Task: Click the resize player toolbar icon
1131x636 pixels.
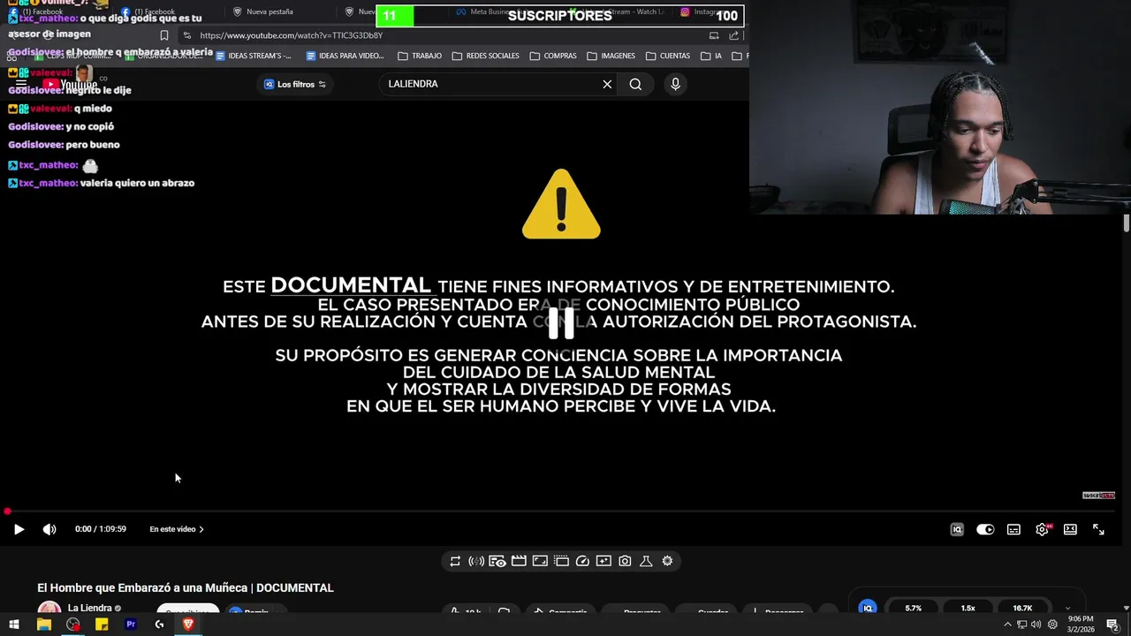Action: pyautogui.click(x=540, y=561)
